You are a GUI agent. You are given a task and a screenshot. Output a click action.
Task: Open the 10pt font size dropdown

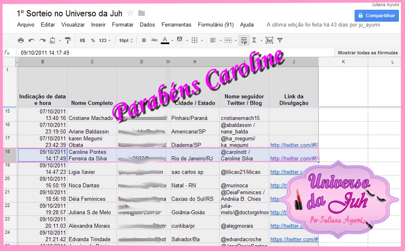tap(126, 40)
